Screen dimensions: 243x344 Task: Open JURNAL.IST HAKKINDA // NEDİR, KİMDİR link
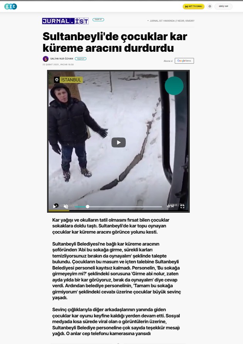pyautogui.click(x=172, y=21)
